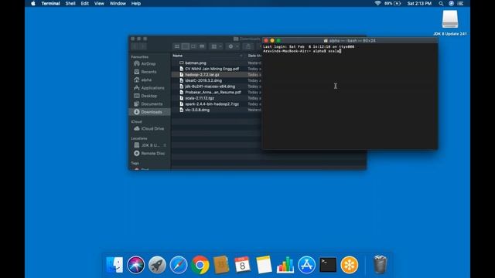The width and height of the screenshot is (495, 278).
Task: Open Safari from the Dock
Action: click(179, 265)
